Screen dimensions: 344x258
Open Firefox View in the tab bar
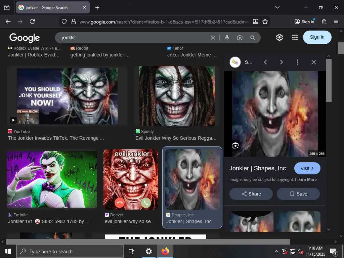coord(7,8)
